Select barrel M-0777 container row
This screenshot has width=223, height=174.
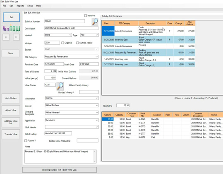pyautogui.click(x=163, y=134)
